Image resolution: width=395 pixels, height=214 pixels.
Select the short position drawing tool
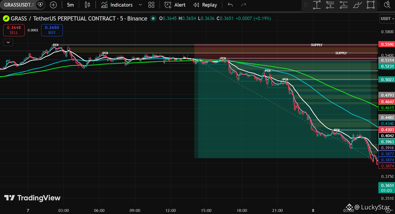pyautogui.click(x=330, y=5)
